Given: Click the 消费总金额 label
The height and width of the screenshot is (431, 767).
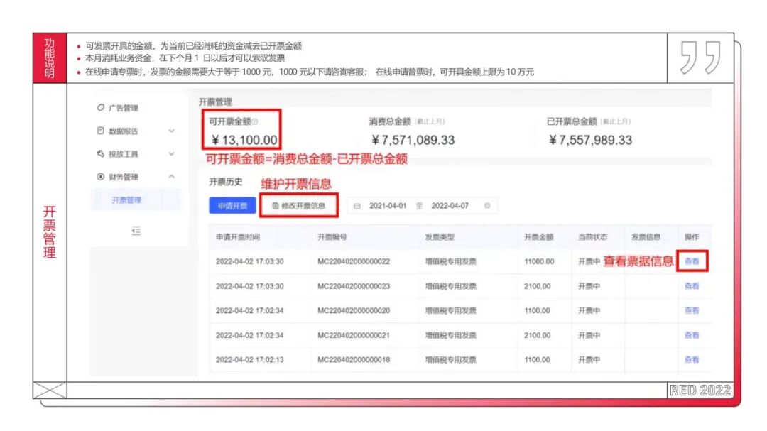Looking at the screenshot, I should pos(390,121).
